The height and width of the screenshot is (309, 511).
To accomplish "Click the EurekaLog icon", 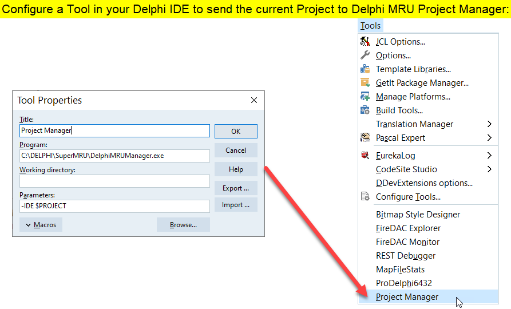I will coord(365,156).
